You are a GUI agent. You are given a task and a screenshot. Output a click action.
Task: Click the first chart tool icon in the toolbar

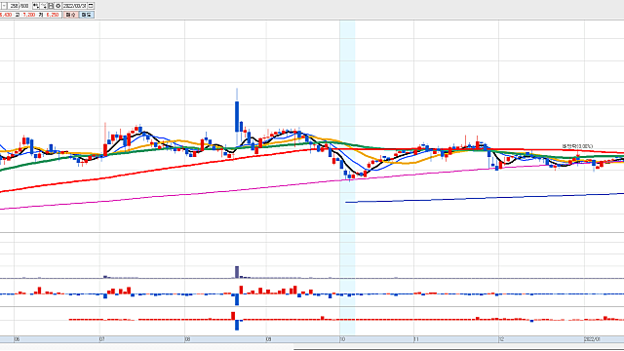[36, 6]
